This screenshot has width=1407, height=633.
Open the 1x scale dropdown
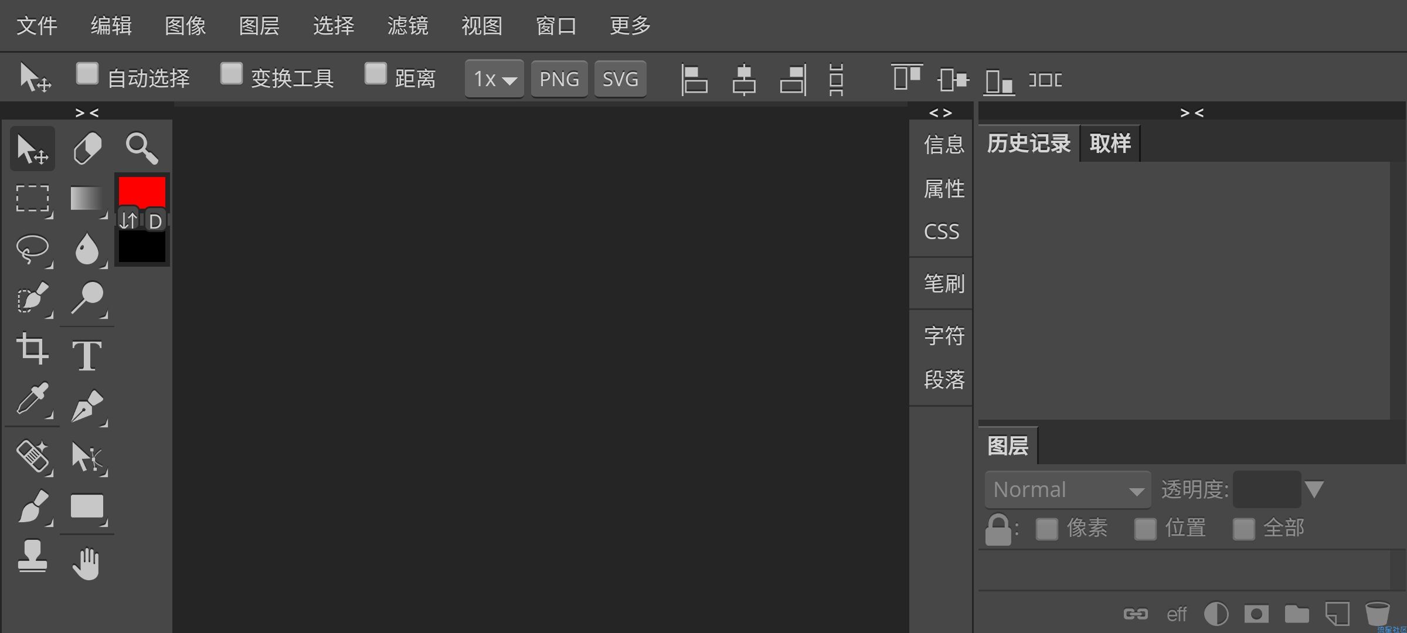[495, 79]
